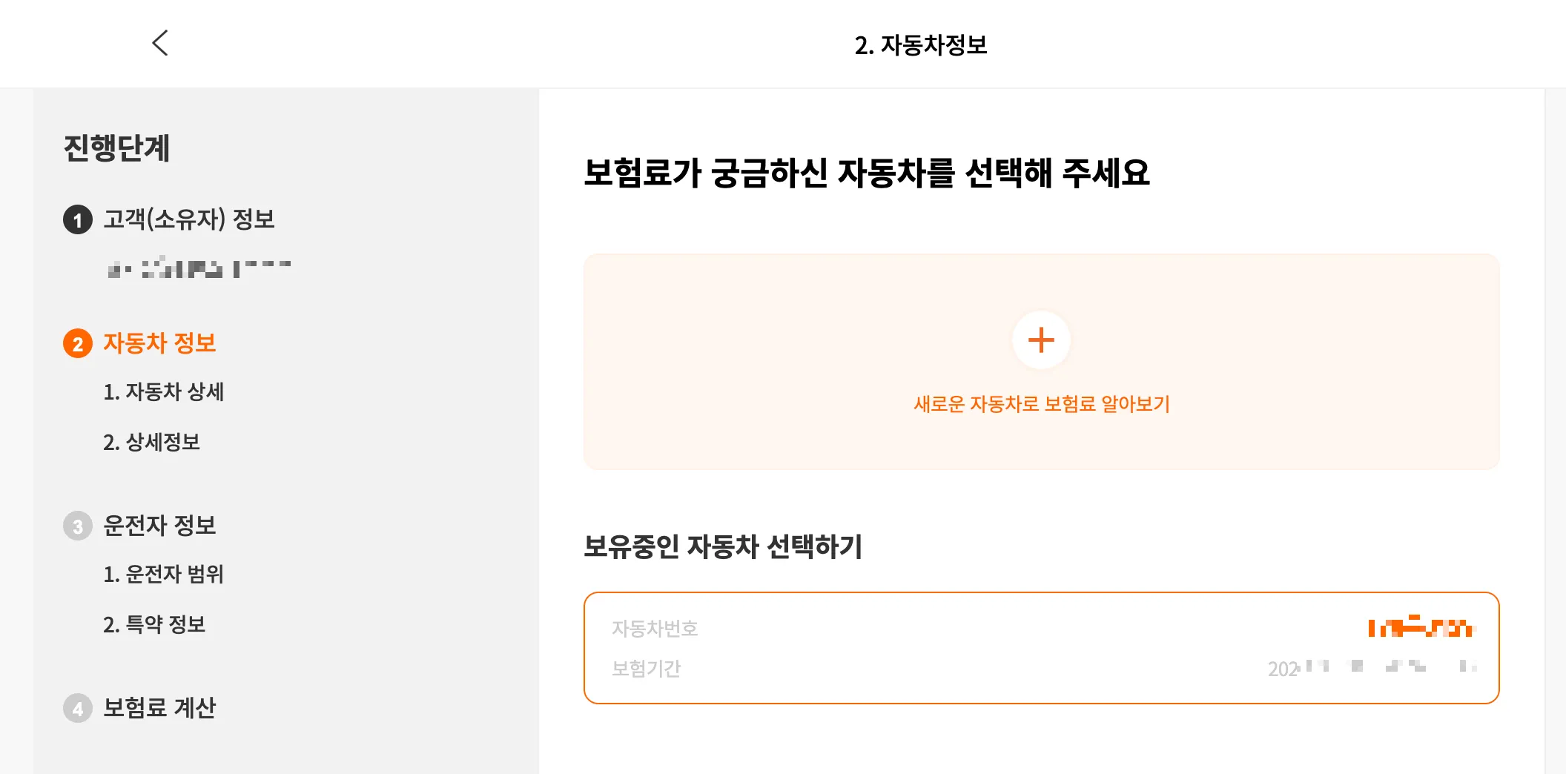
Task: Open 새로운 자동차로 보험료 알아보기
Action: point(1041,404)
